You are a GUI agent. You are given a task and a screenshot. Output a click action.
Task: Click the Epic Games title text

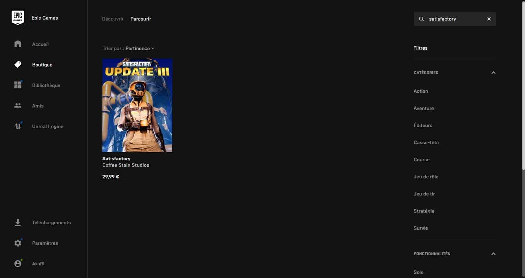tap(45, 18)
